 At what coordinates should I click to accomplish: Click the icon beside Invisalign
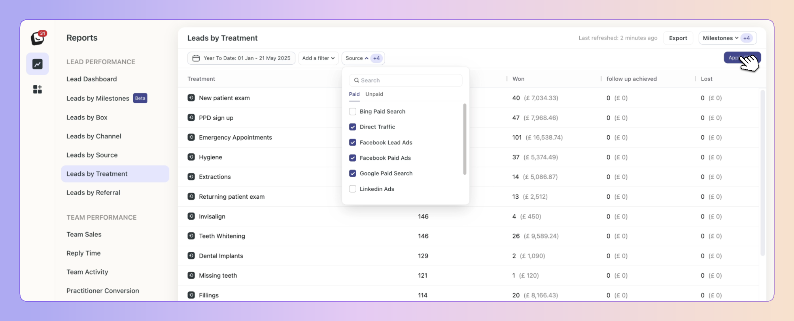coord(191,216)
